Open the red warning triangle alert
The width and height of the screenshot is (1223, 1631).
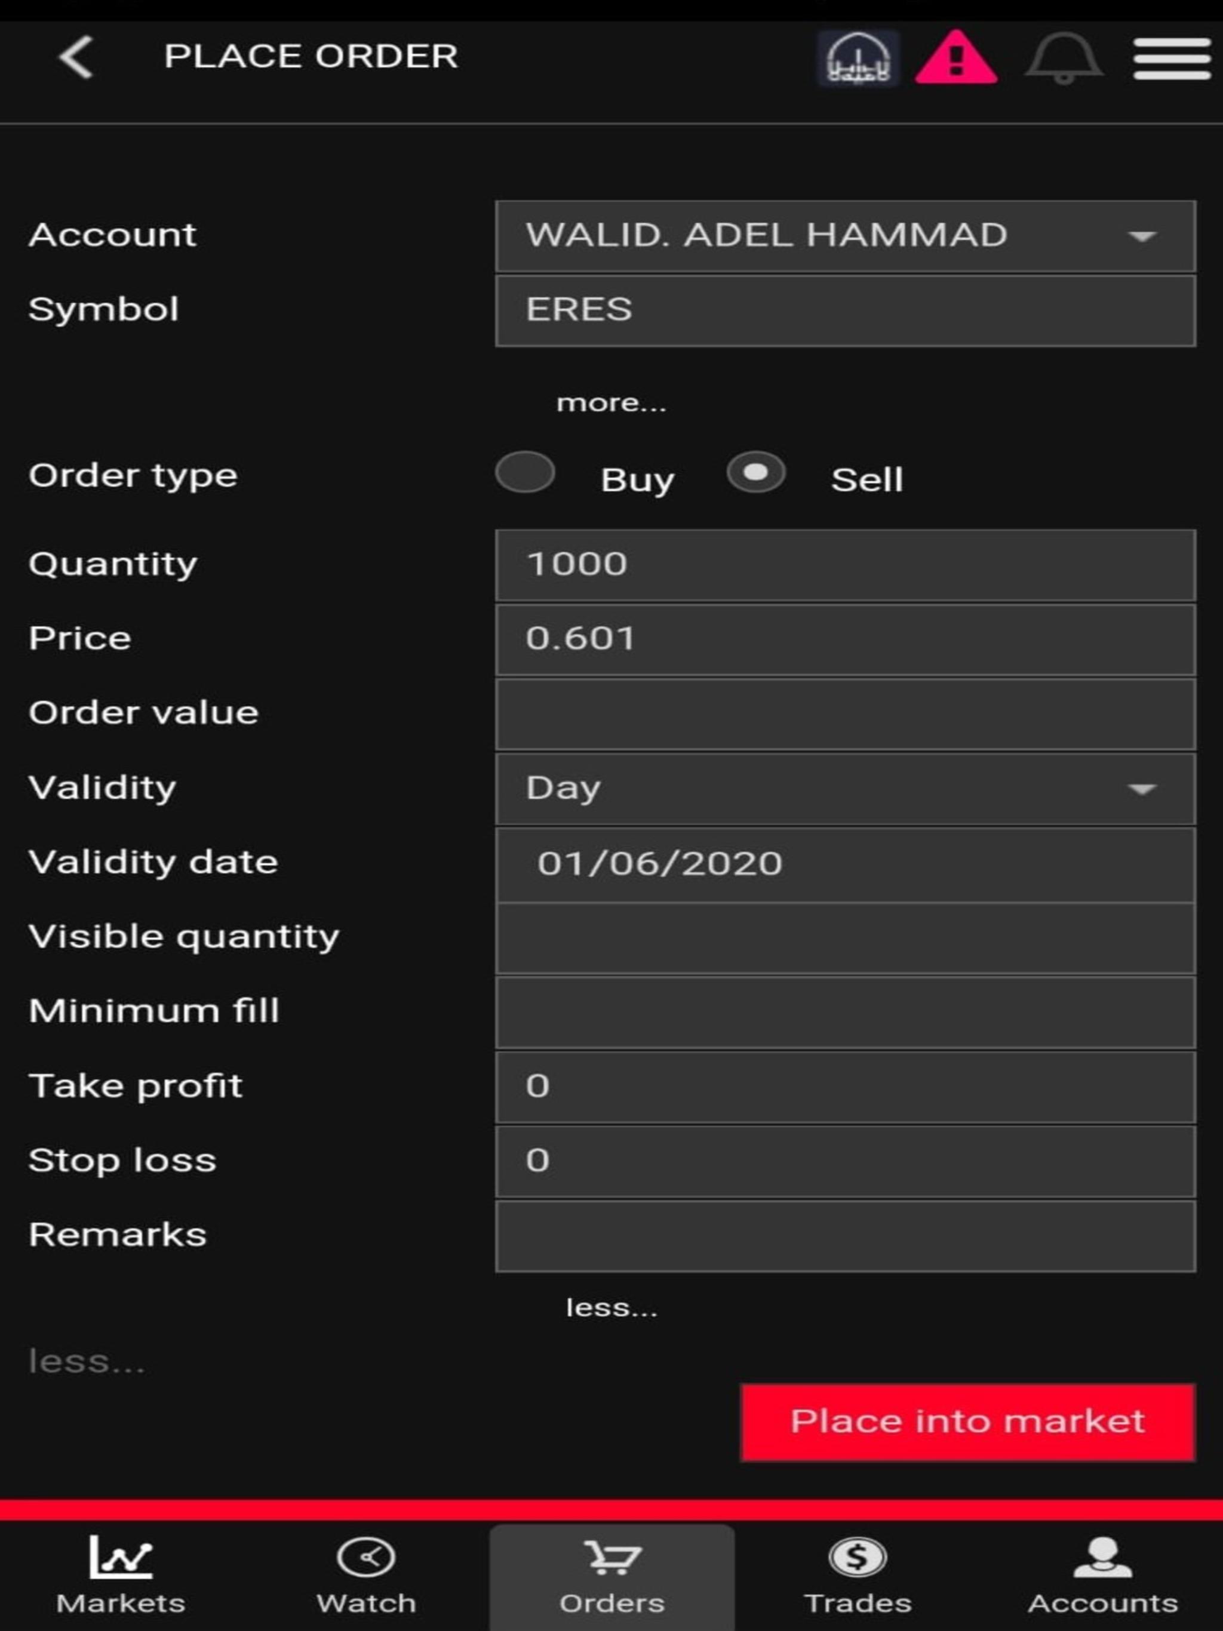pos(956,57)
